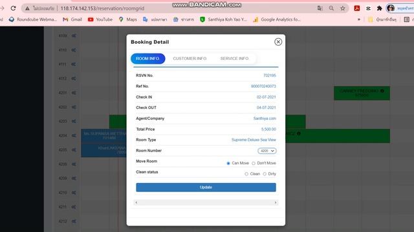Click the icon beside room 4203
The width and height of the screenshot is (414, 232).
click(74, 121)
